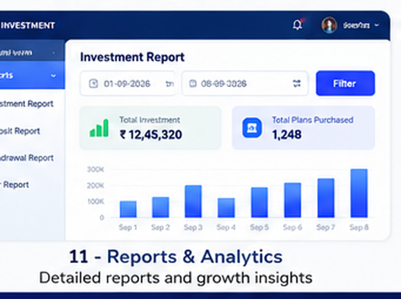Click the blue Total Plans Purchased icon

point(252,128)
